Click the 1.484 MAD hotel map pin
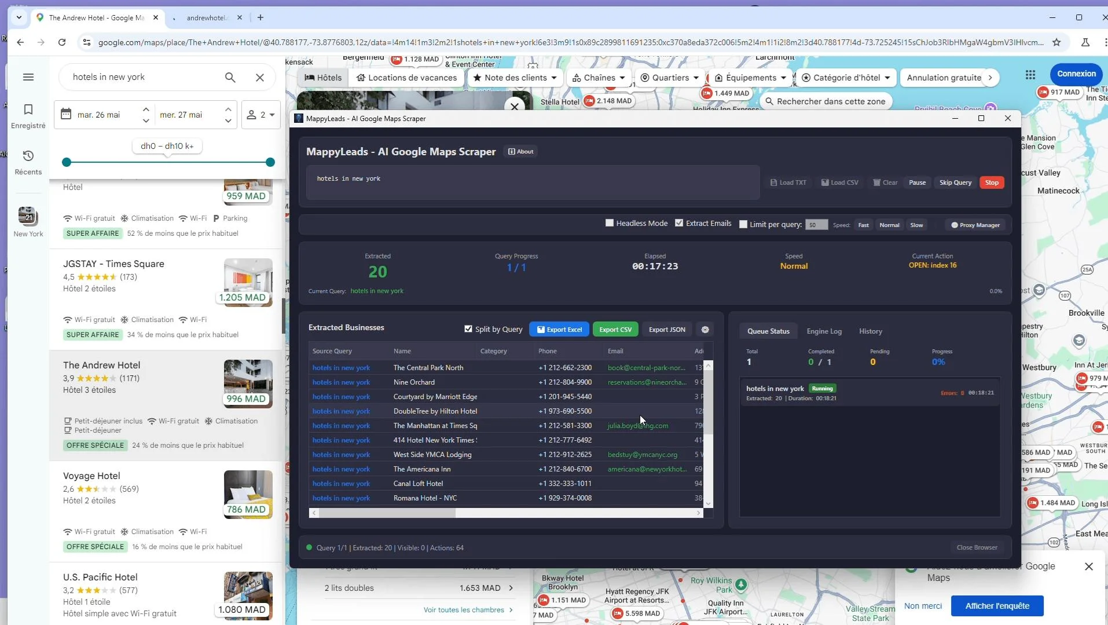The image size is (1108, 625). pyautogui.click(x=1051, y=503)
